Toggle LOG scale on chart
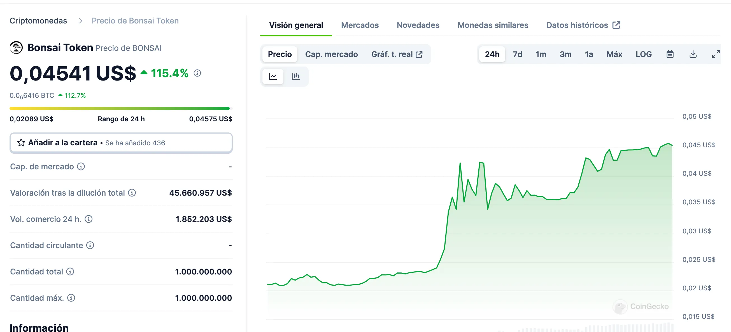Image resolution: width=731 pixels, height=332 pixels. (x=644, y=54)
